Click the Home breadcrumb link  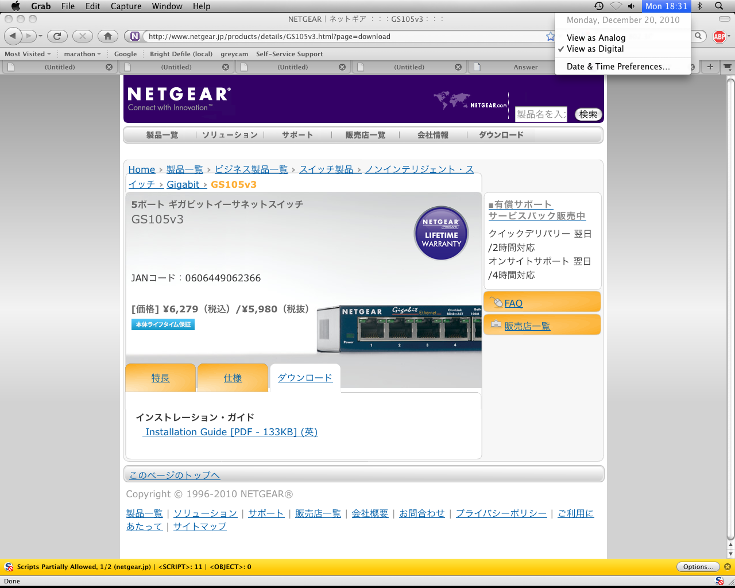coord(142,169)
